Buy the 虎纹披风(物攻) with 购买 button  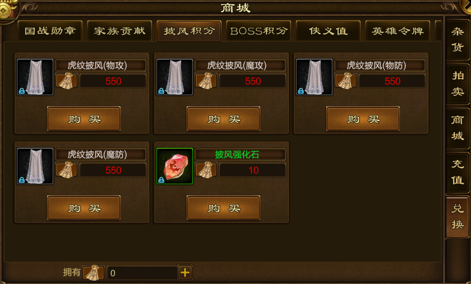[84, 119]
